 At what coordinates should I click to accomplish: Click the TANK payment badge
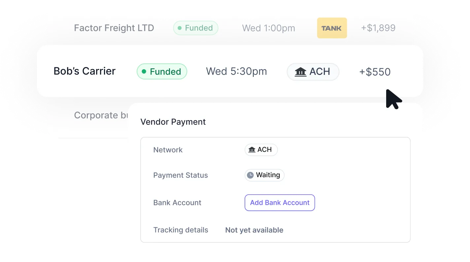(332, 28)
